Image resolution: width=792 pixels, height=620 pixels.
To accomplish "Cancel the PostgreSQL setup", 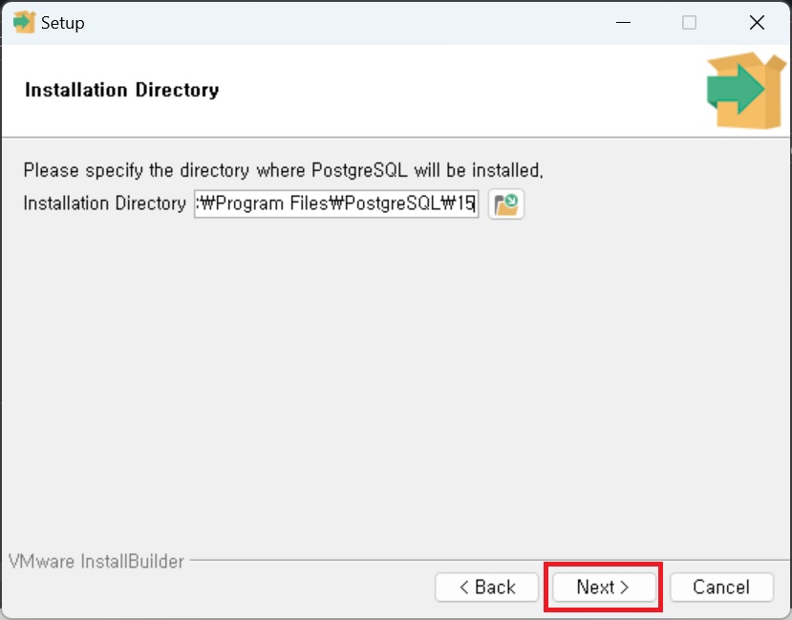I will (721, 588).
